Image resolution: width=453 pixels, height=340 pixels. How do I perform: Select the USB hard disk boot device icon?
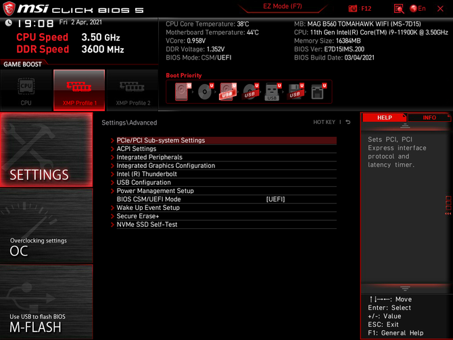click(228, 91)
